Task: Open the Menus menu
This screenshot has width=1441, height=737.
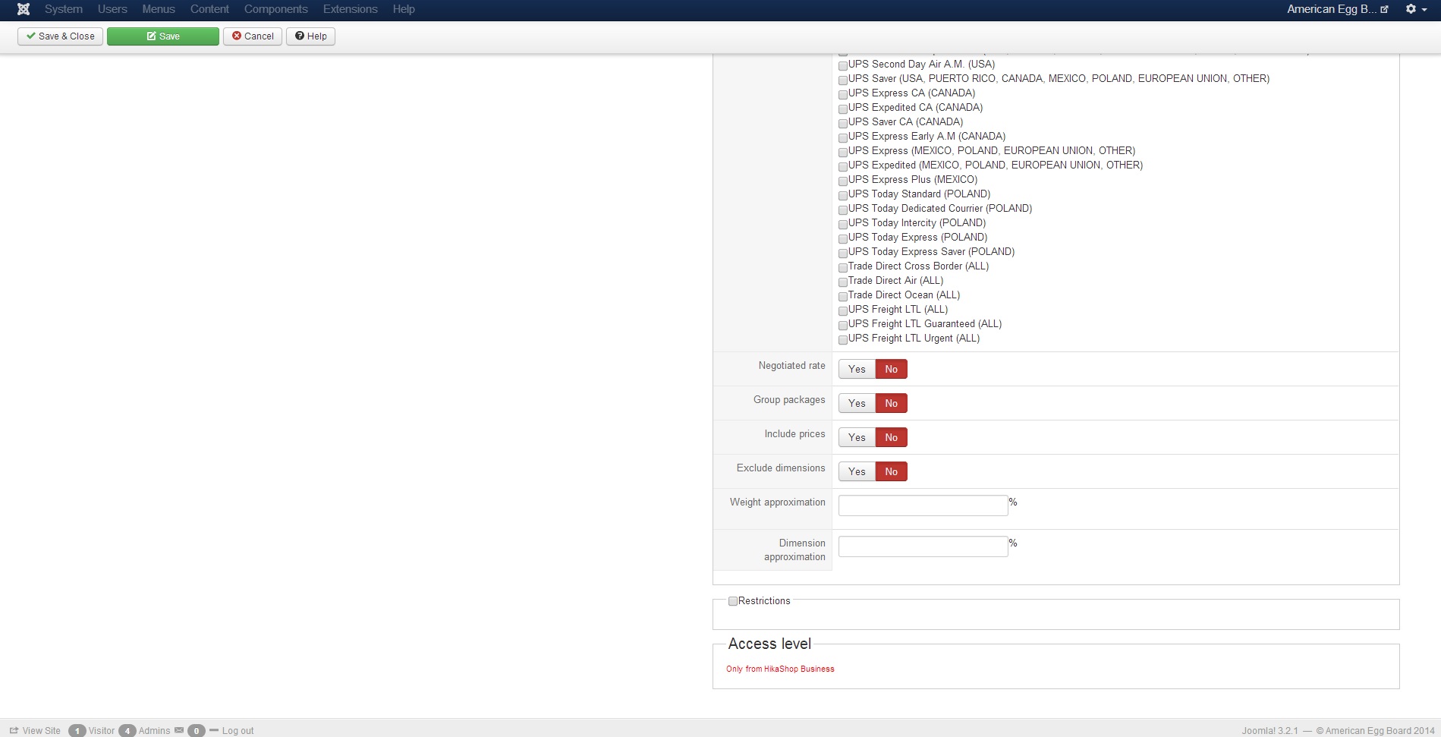Action: click(159, 9)
